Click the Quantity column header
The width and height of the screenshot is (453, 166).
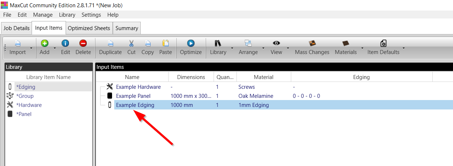coord(225,77)
